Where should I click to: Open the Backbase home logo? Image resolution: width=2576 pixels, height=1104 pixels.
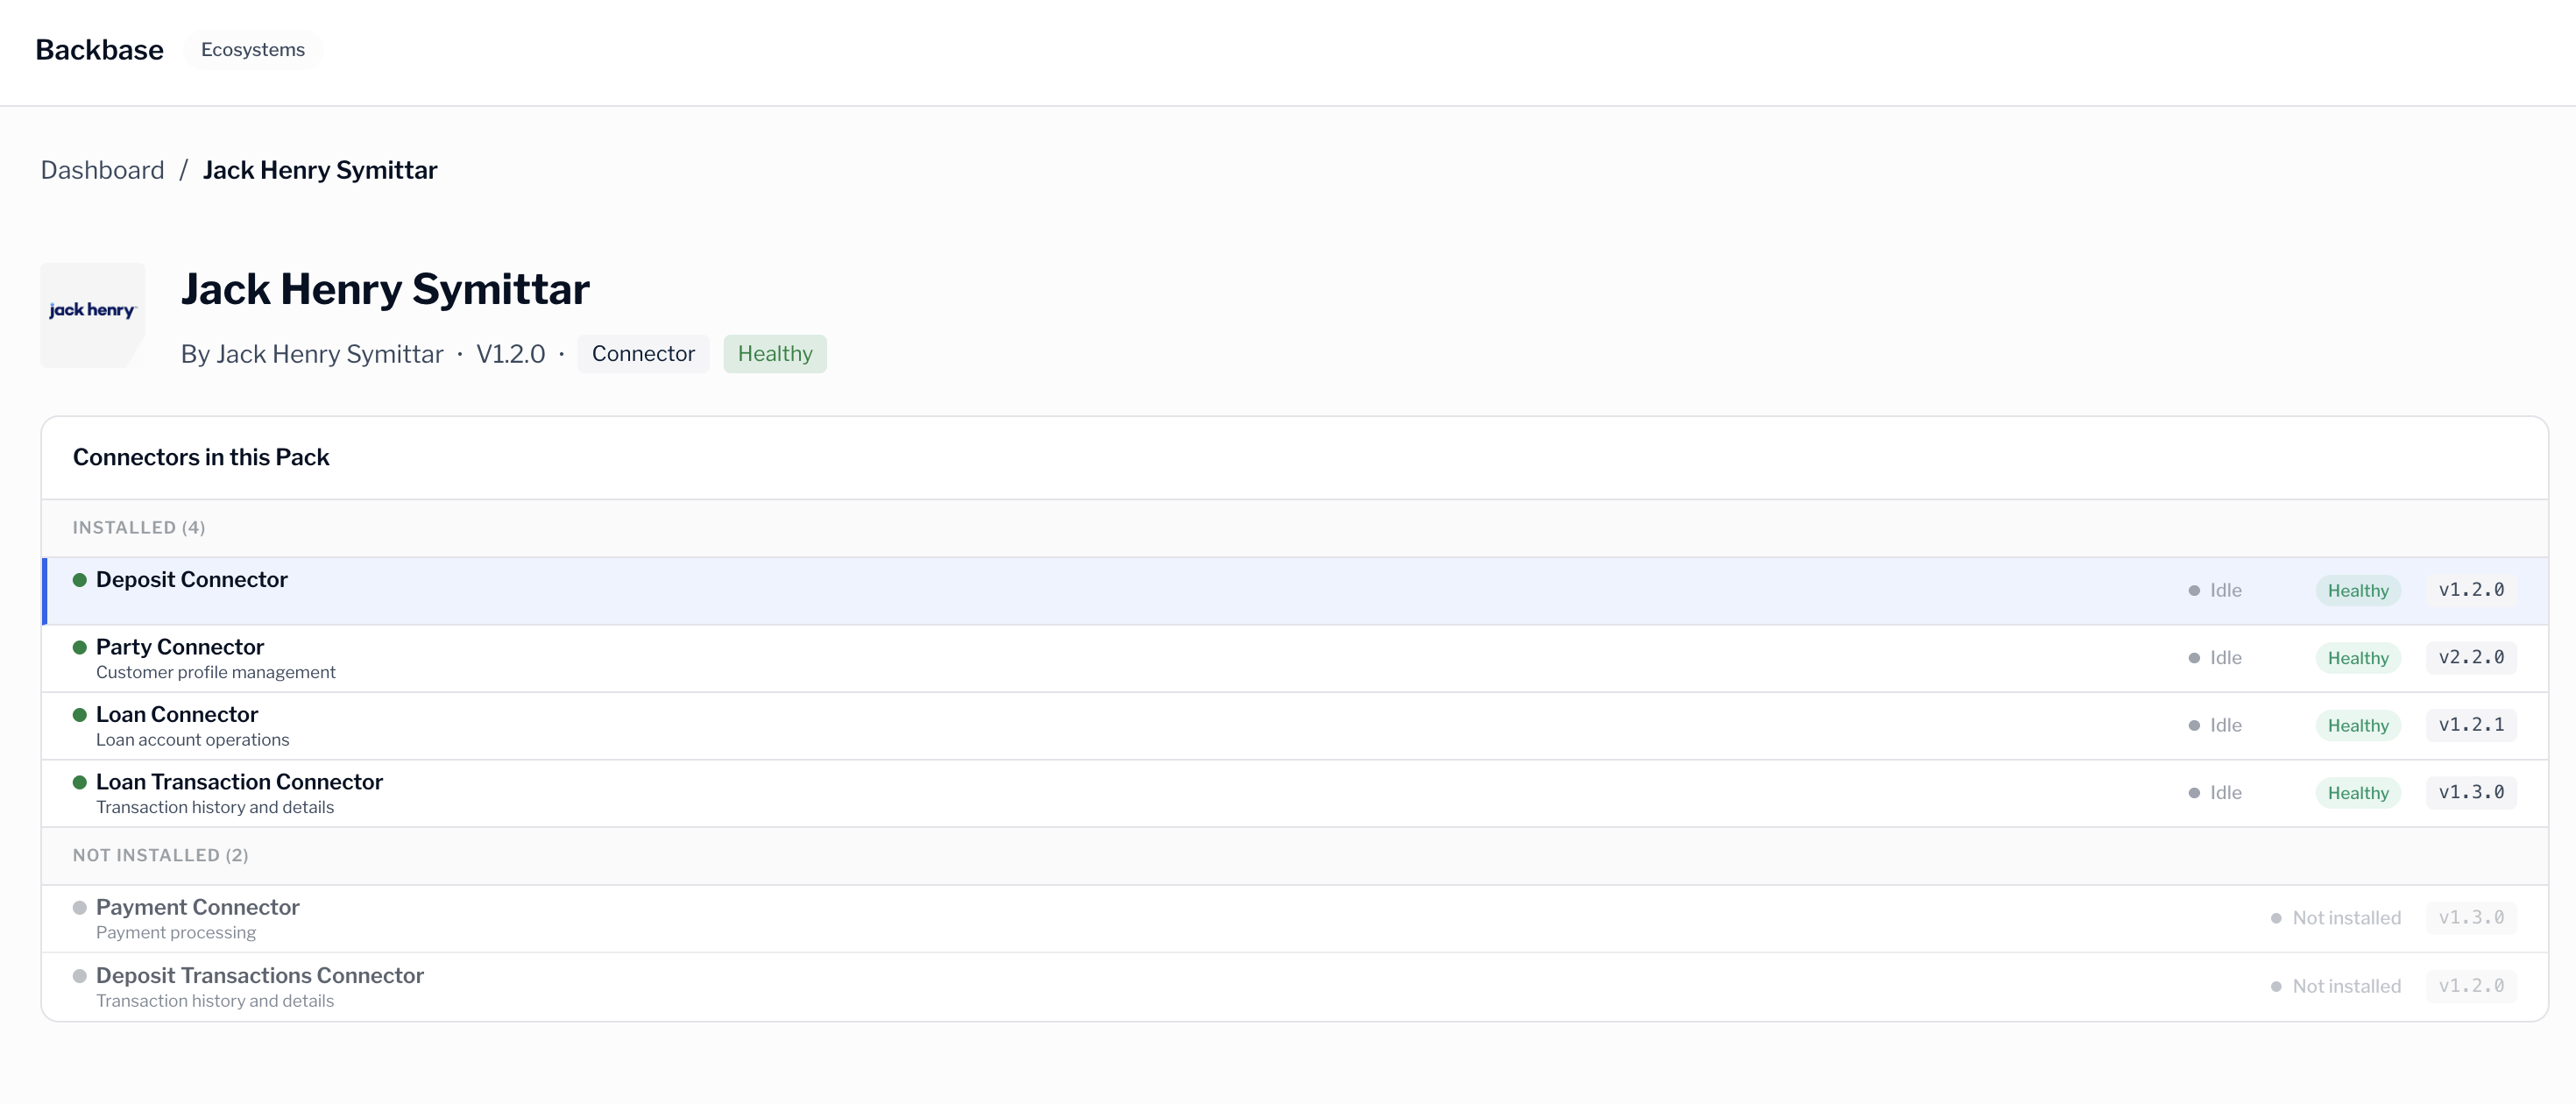pos(99,50)
